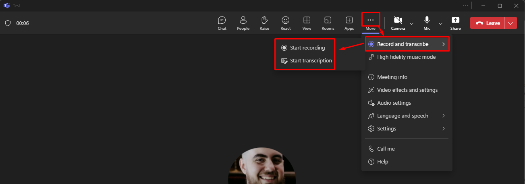Click the Help question mark icon
This screenshot has height=184, width=525.
pos(371,161)
